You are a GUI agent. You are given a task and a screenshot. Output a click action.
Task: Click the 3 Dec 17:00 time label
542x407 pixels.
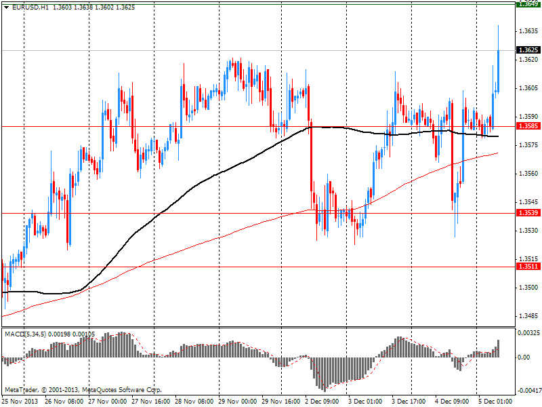(410, 401)
